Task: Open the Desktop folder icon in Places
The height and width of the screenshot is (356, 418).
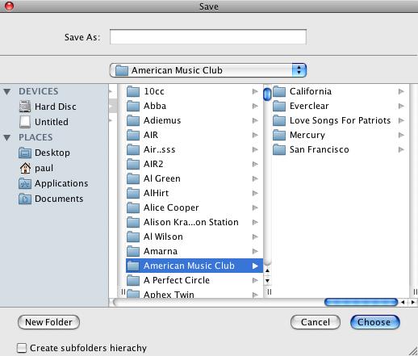Action: [x=25, y=153]
